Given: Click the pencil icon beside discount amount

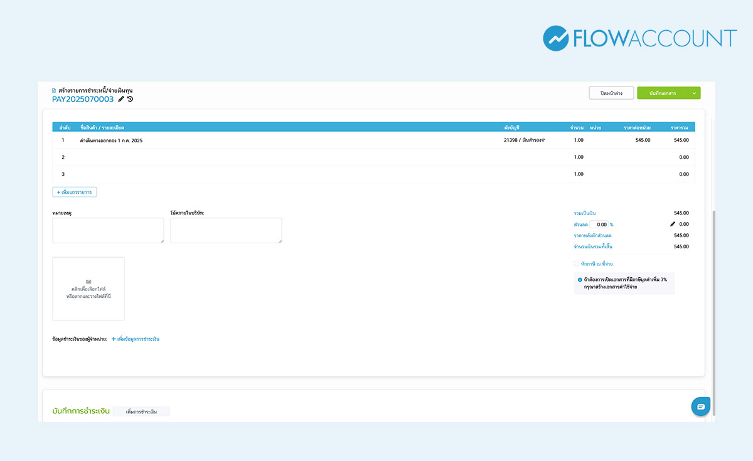Looking at the screenshot, I should click(x=673, y=224).
